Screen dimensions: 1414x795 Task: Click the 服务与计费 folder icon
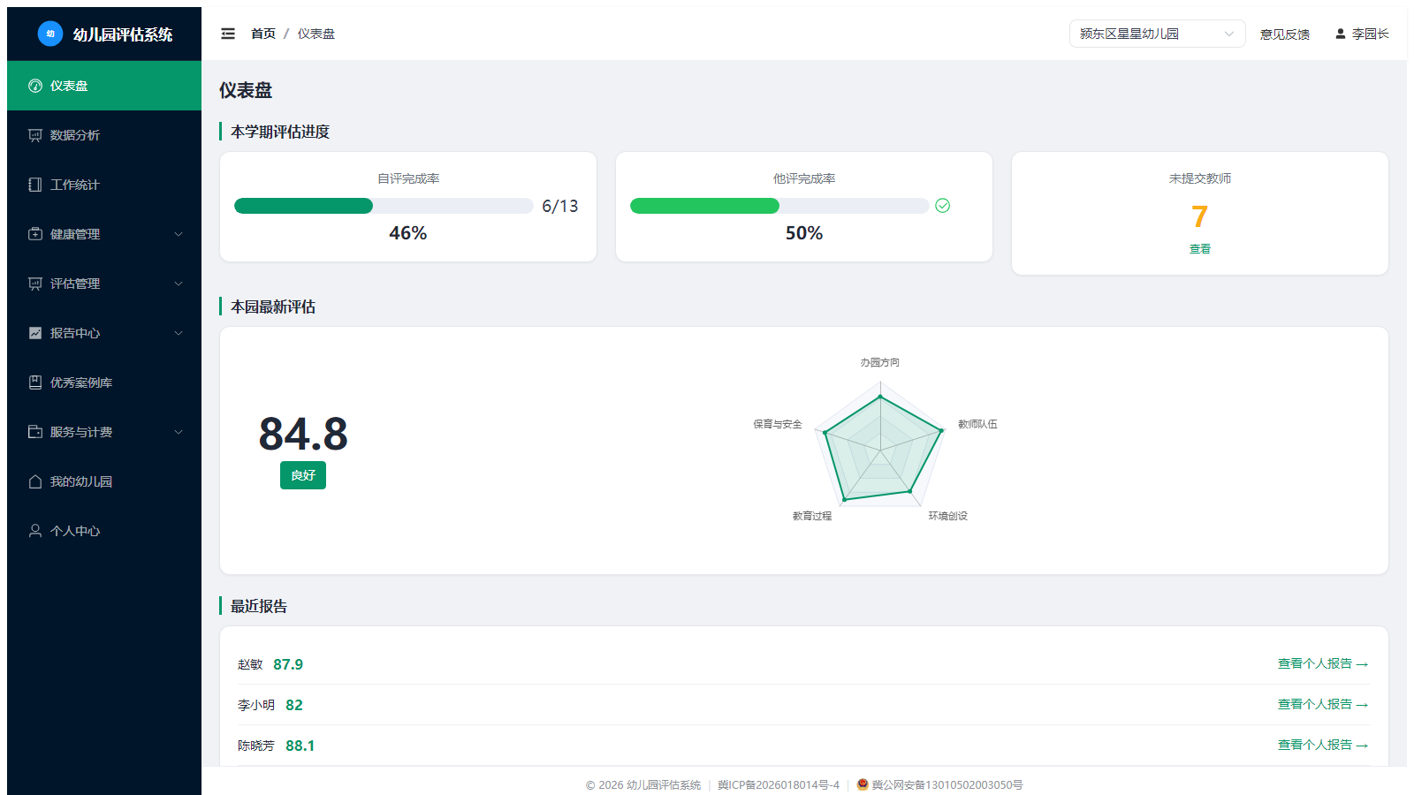(x=35, y=432)
